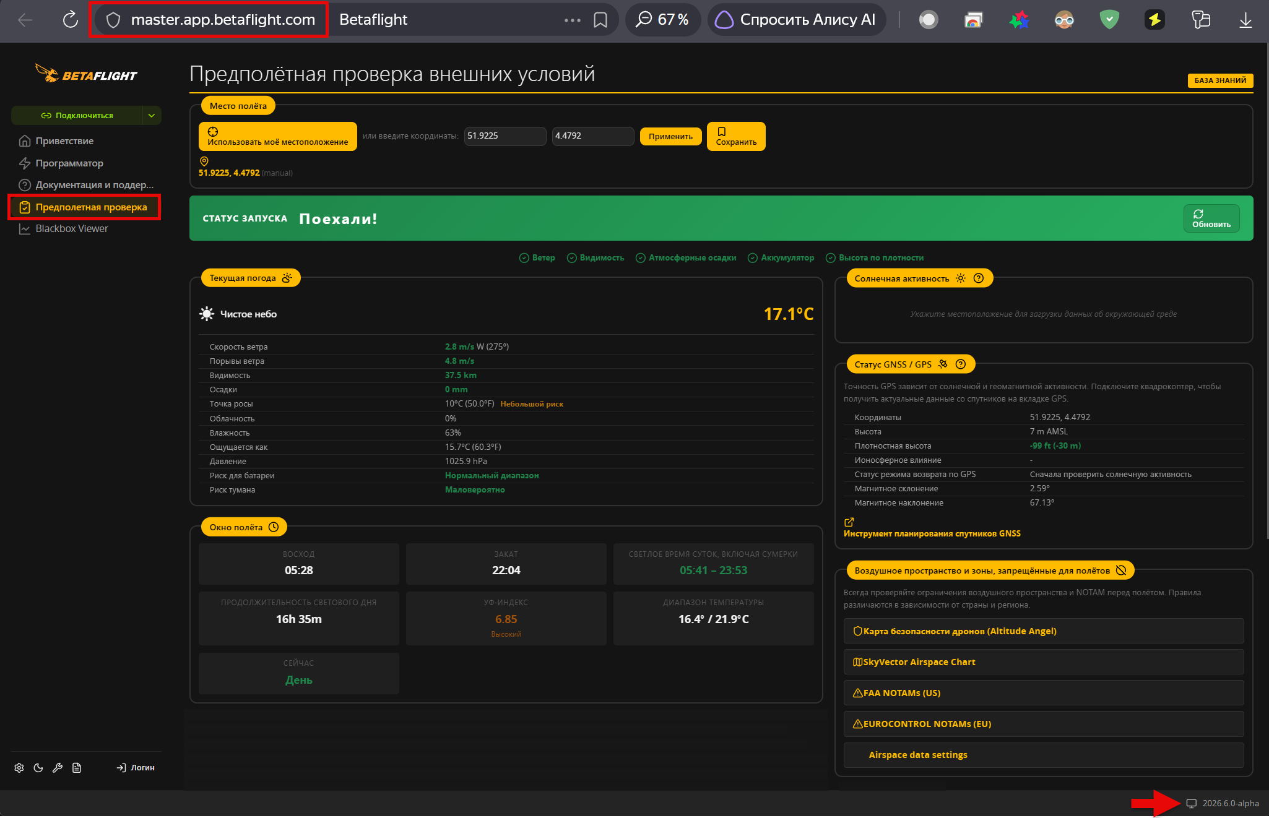Image resolution: width=1269 pixels, height=818 pixels.
Task: Click Логин at the sidebar bottom
Action: (x=136, y=768)
